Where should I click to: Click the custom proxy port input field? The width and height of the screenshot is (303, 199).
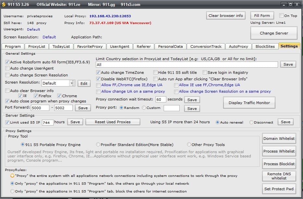click(x=171, y=108)
